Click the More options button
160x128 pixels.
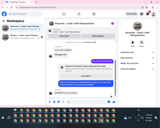click(x=98, y=36)
